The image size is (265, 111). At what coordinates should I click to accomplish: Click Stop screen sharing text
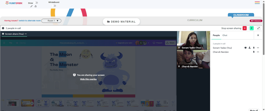pyautogui.click(x=231, y=28)
